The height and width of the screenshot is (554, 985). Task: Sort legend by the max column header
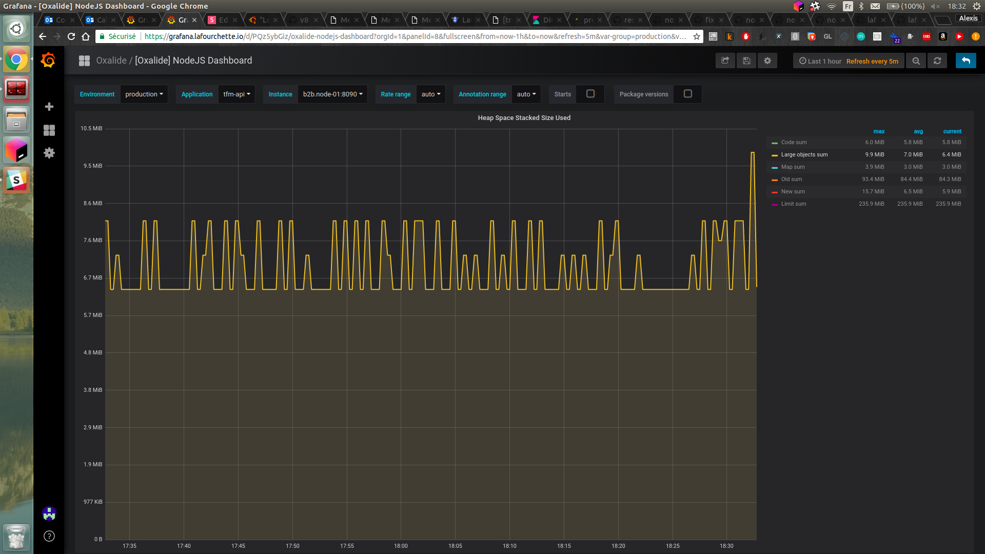coord(879,131)
